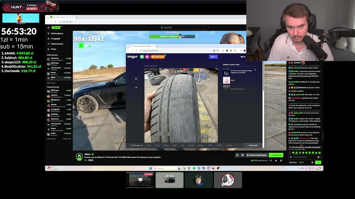This screenshot has width=355, height=199.
Task: Select the Imgur tab in the stream
Action: [143, 46]
